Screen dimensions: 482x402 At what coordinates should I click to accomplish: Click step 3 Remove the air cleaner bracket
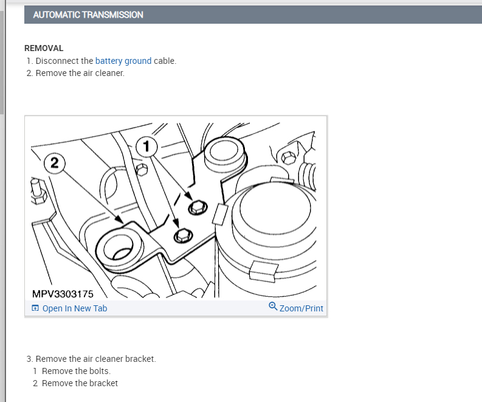point(91,359)
